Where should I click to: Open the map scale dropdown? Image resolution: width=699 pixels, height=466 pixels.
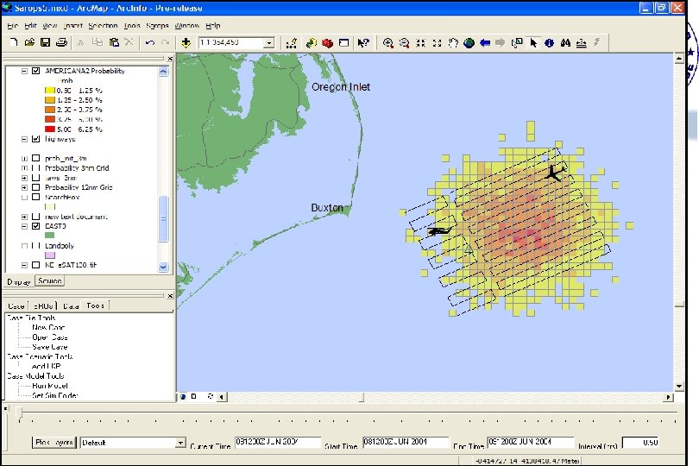pyautogui.click(x=268, y=42)
